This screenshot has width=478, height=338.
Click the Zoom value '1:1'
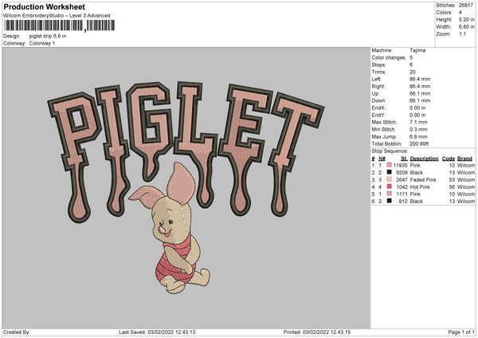(x=462, y=33)
